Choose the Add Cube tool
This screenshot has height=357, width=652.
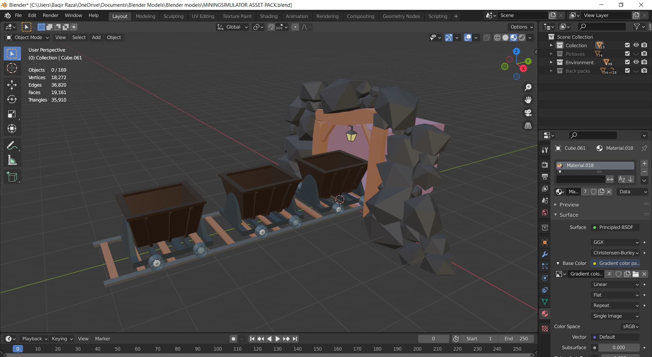point(12,177)
